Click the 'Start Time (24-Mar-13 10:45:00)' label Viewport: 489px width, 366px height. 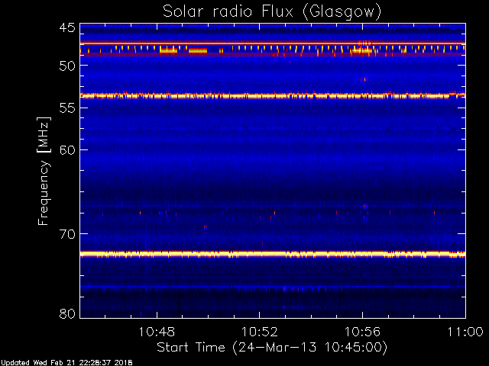tap(272, 348)
